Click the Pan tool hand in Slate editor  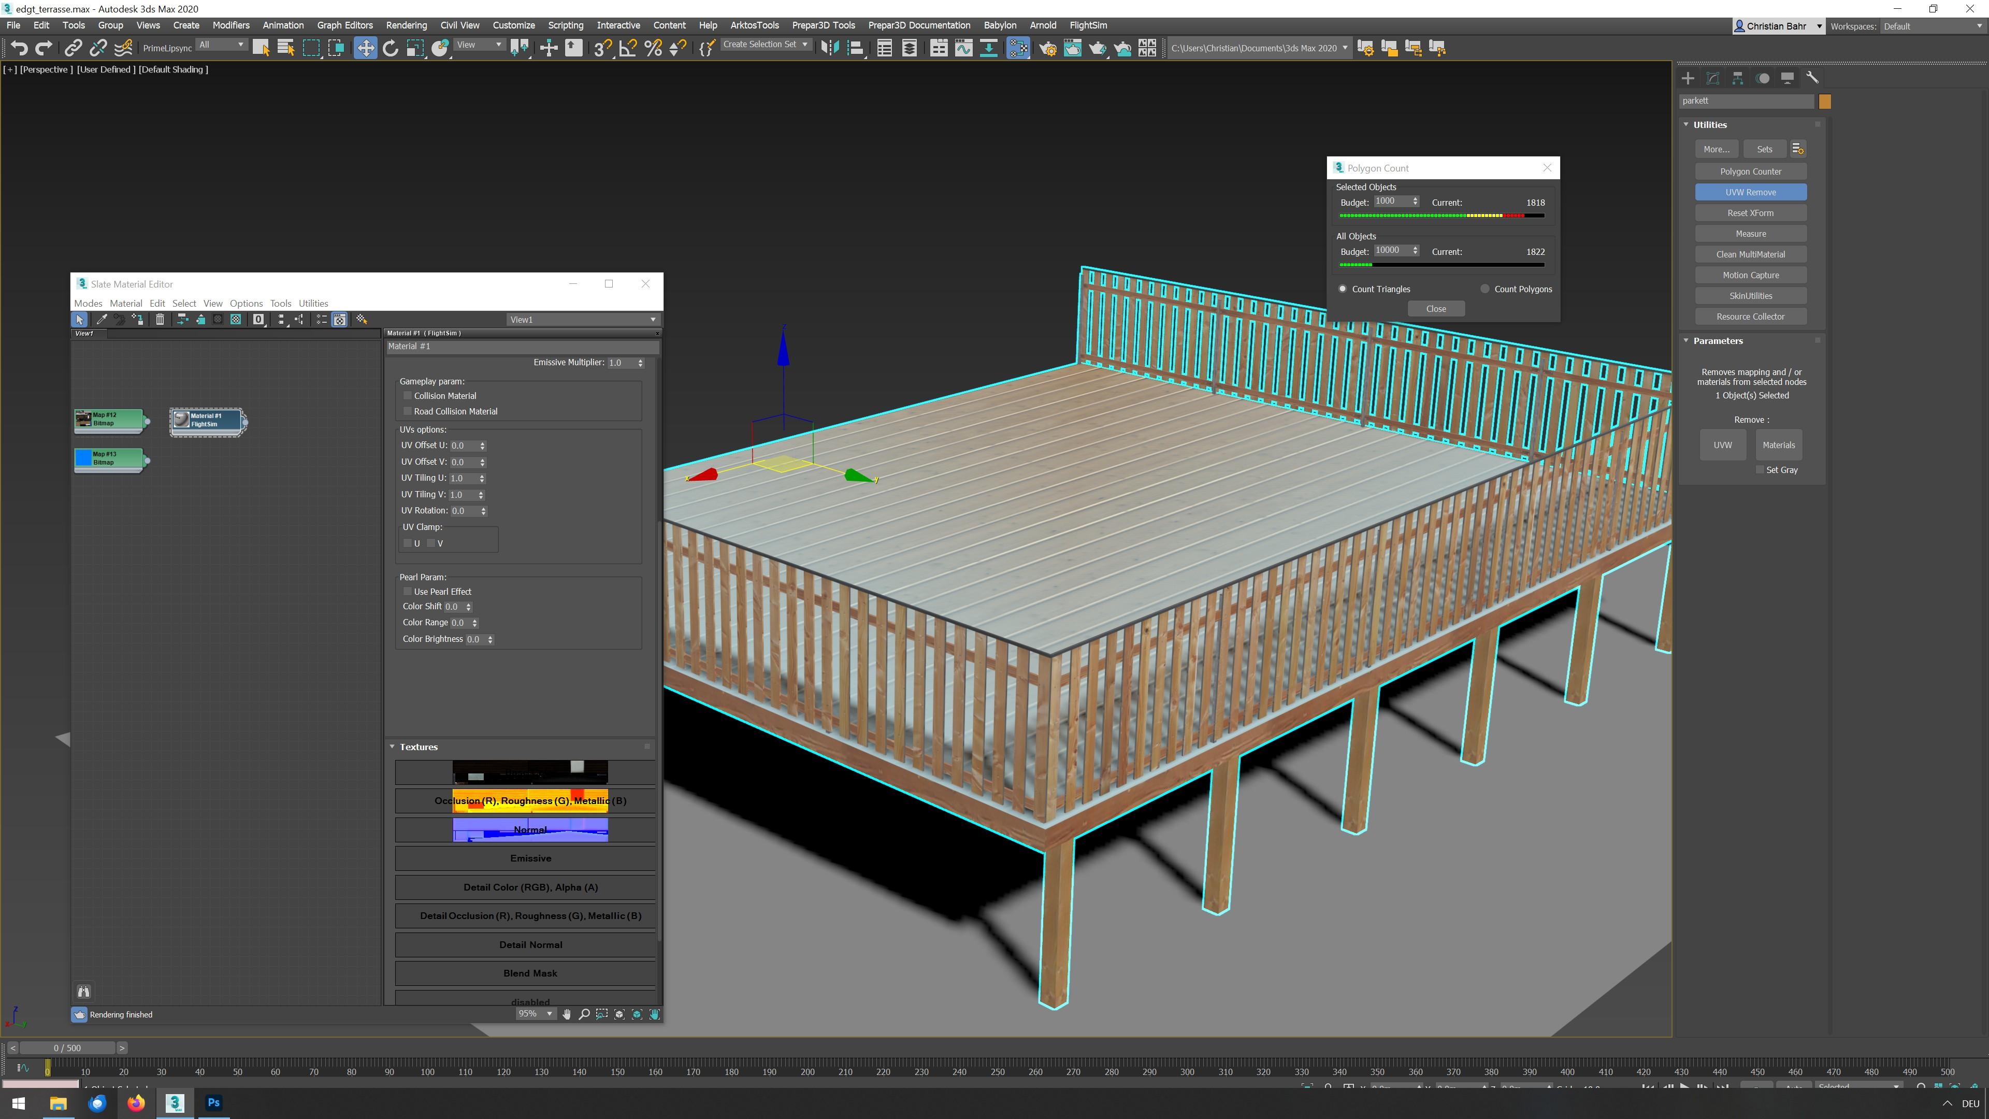point(567,1014)
